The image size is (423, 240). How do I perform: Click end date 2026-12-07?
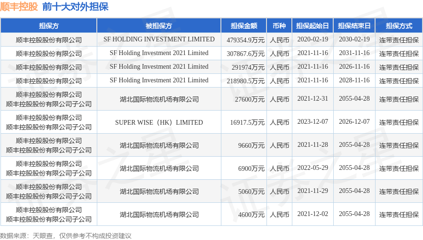pyautogui.click(x=354, y=122)
